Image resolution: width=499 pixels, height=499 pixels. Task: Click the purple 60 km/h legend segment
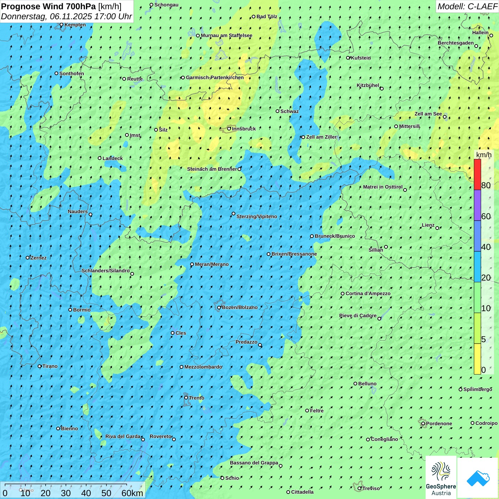(x=477, y=205)
